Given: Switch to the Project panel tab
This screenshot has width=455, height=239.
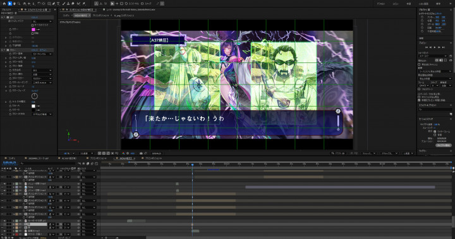Looking at the screenshot, I should 7,9.
